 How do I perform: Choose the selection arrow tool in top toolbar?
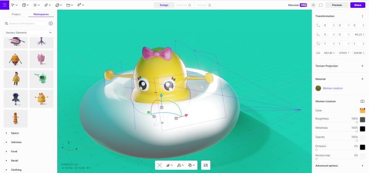(x=13, y=5)
